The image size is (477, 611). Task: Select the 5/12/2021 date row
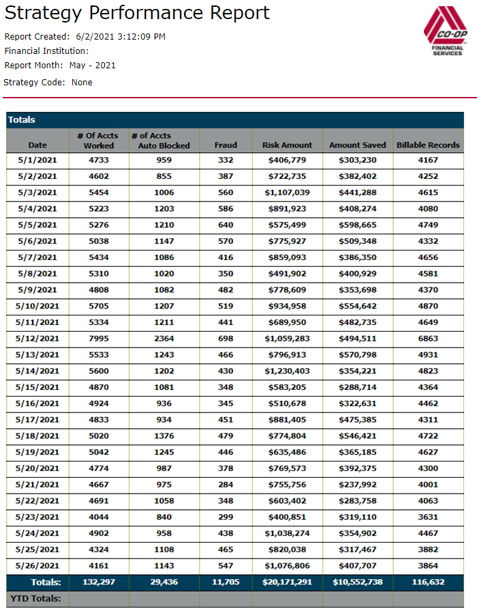pyautogui.click(x=235, y=339)
